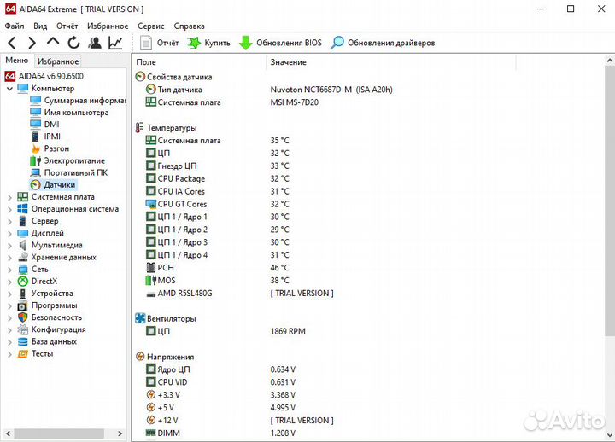Collapse the Компьютер tree node

click(x=9, y=89)
